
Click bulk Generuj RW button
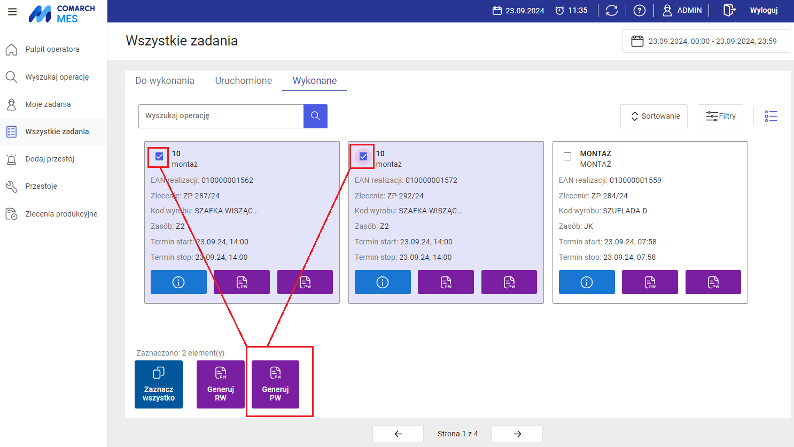click(x=221, y=384)
